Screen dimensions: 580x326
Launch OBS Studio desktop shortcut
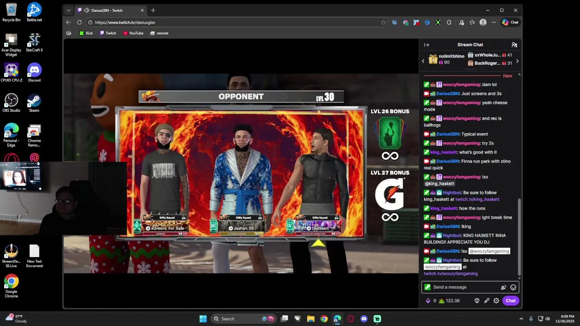pos(11,103)
